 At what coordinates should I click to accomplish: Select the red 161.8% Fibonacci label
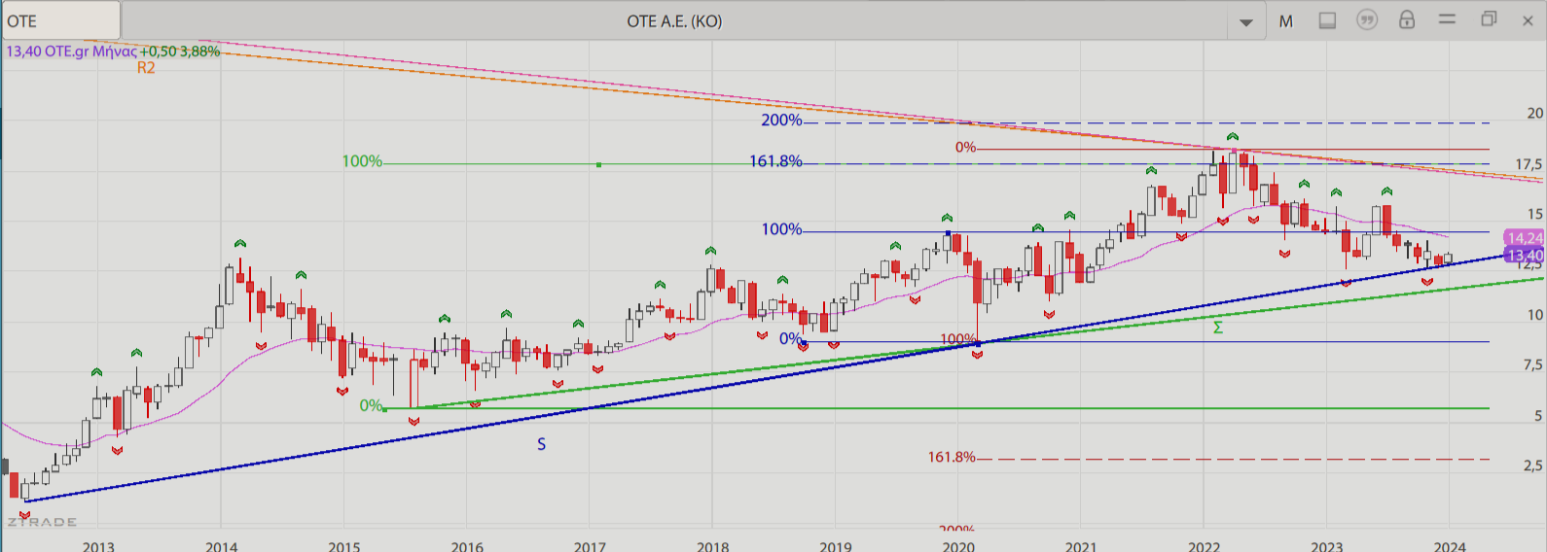click(x=952, y=457)
